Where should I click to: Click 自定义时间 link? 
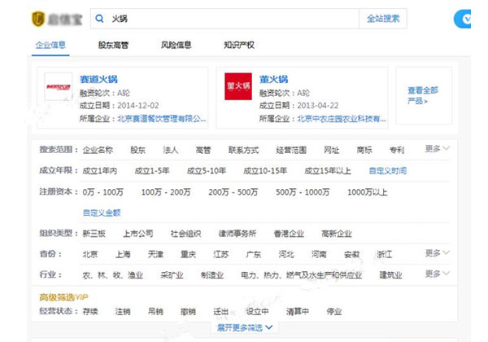click(x=387, y=171)
